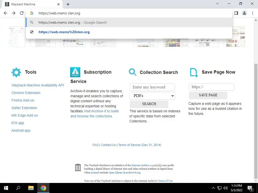Screen dimensions: 258x193
Task: Choose the Google Search suggestion row
Action: tap(129, 22)
